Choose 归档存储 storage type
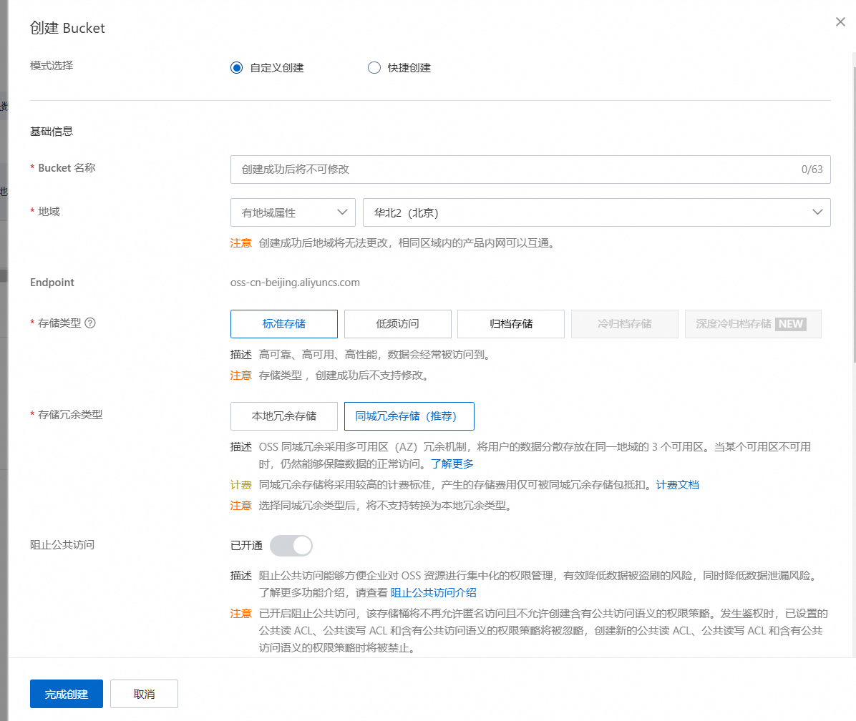 (x=511, y=324)
